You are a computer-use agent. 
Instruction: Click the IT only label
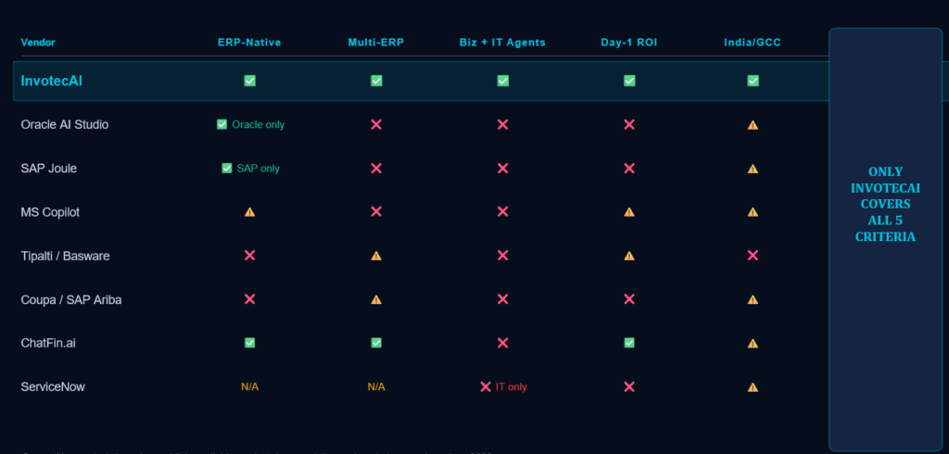[512, 386]
